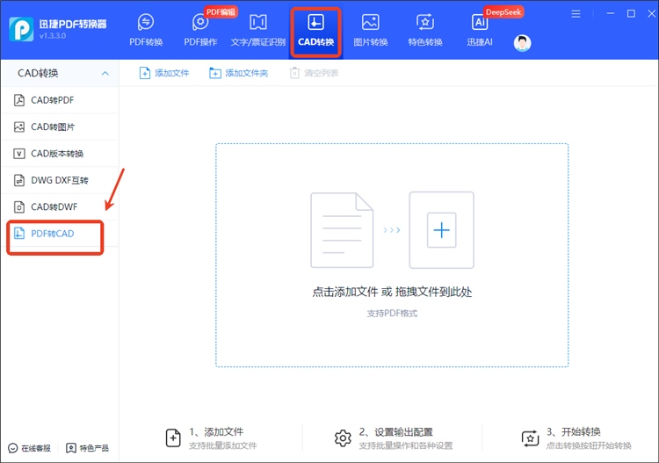This screenshot has width=659, height=463.
Task: Click the 支持批量添加文件 description text
Action: 223,445
